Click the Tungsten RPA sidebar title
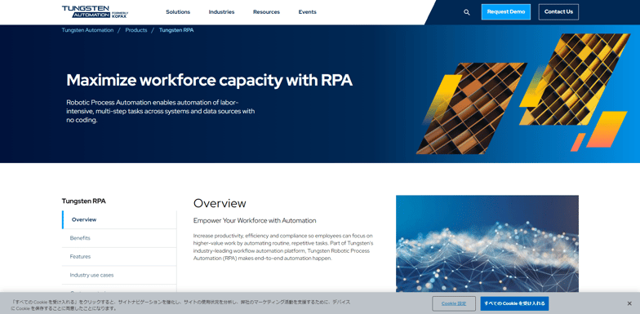640x314 pixels. pyautogui.click(x=83, y=201)
